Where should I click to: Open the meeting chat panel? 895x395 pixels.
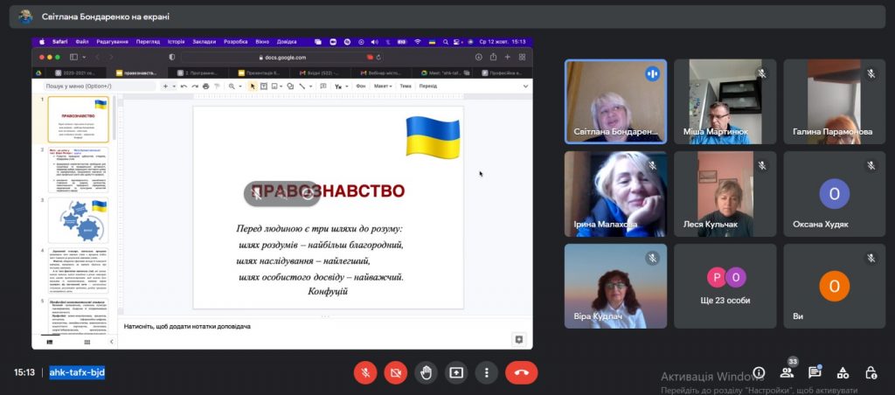click(815, 373)
